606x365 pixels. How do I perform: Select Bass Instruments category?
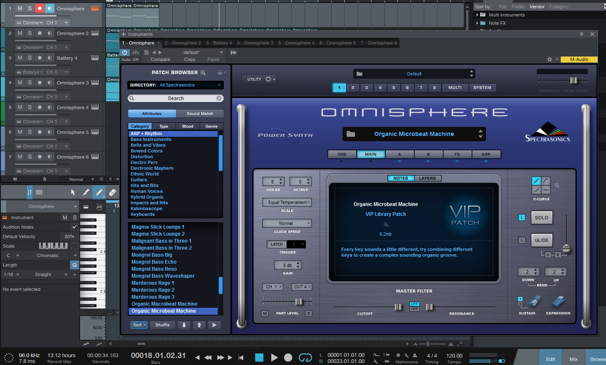[151, 139]
